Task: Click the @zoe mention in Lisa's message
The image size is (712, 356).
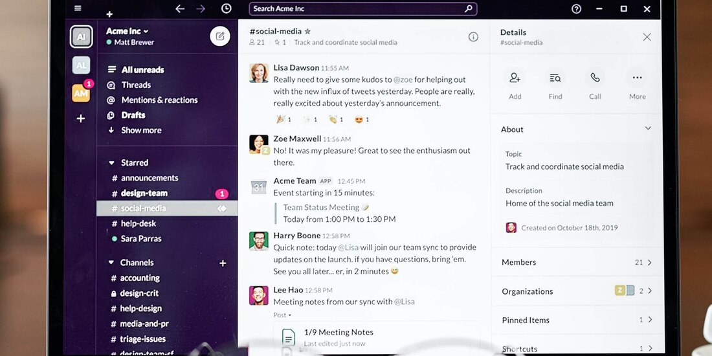Action: (x=403, y=80)
